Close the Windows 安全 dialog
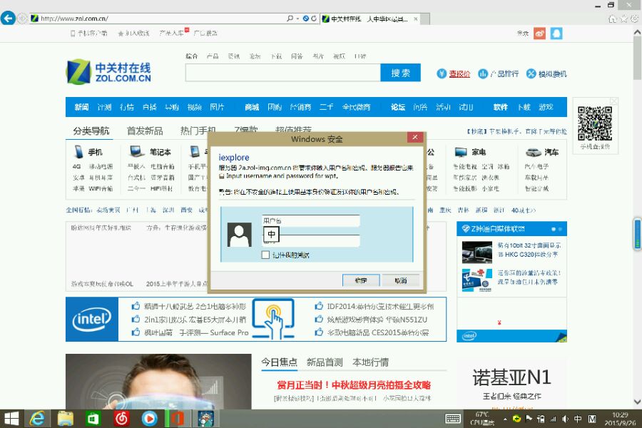 coord(415,137)
